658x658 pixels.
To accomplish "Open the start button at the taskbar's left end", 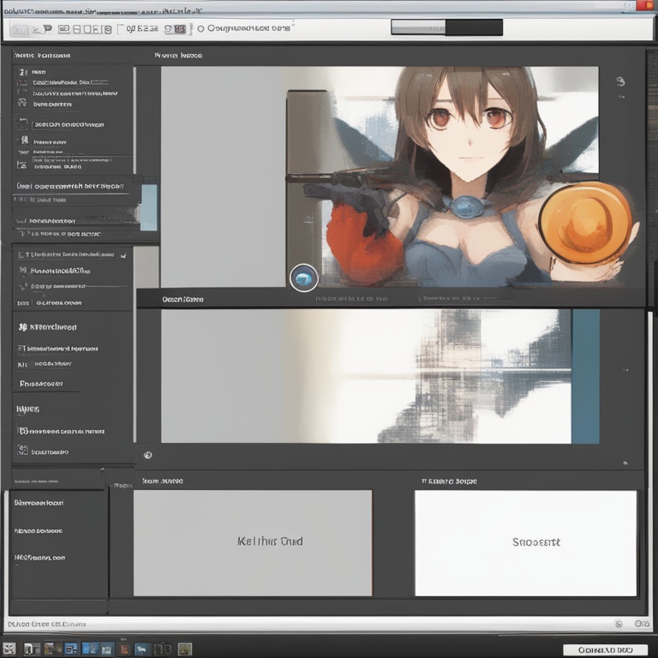I will pyautogui.click(x=9, y=649).
